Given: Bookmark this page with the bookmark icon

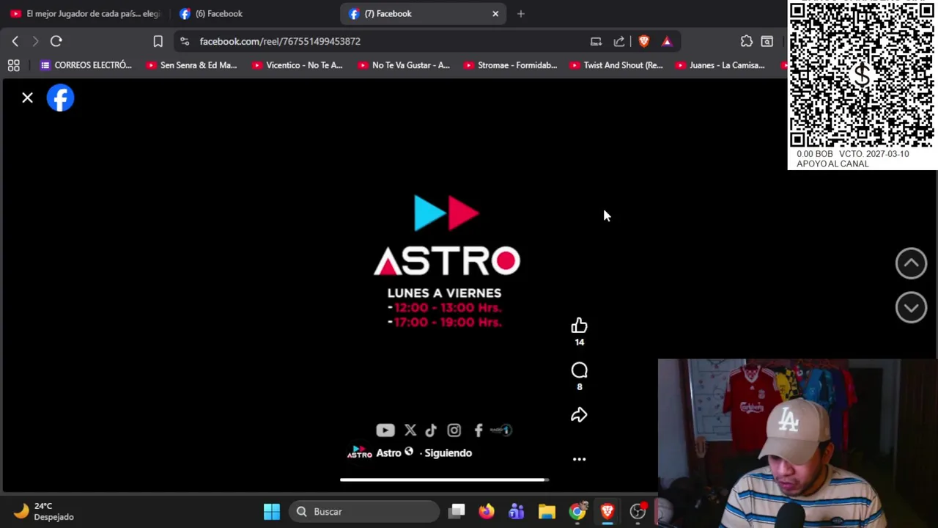Looking at the screenshot, I should coord(158,41).
